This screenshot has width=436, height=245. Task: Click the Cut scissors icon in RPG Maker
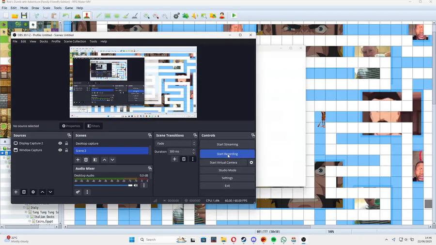coord(36,15)
